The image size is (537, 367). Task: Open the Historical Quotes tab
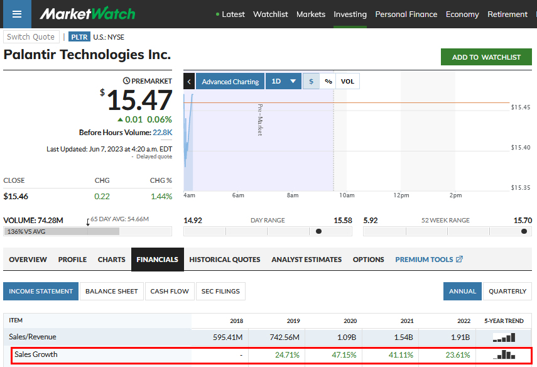[x=225, y=260]
